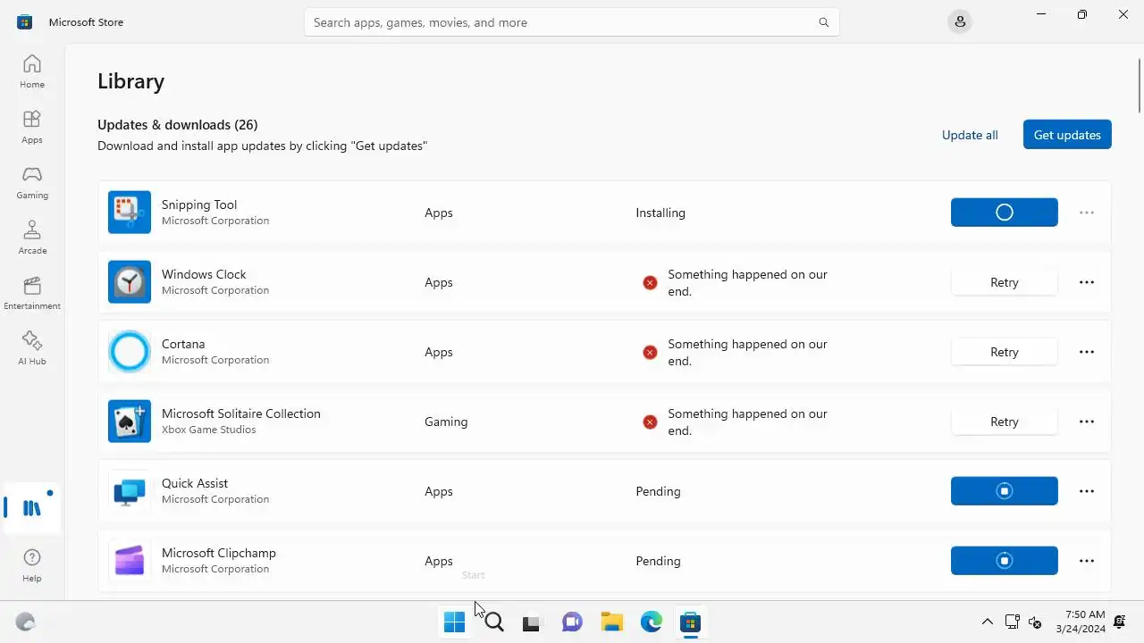1144x643 pixels.
Task: Open more options for Solitaire Collection
Action: point(1087,422)
